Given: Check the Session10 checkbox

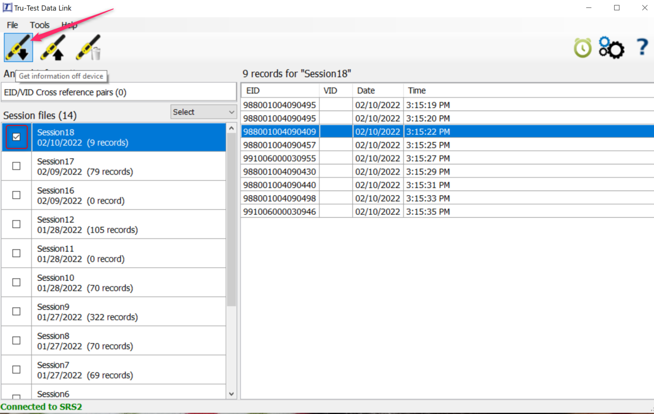Looking at the screenshot, I should [16, 282].
